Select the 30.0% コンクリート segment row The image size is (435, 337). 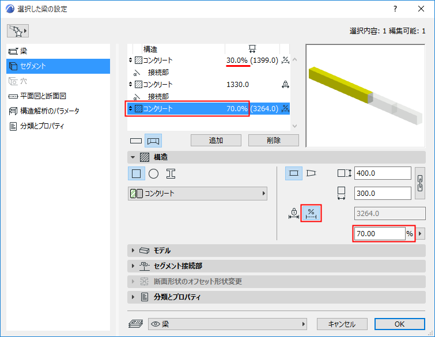[209, 60]
